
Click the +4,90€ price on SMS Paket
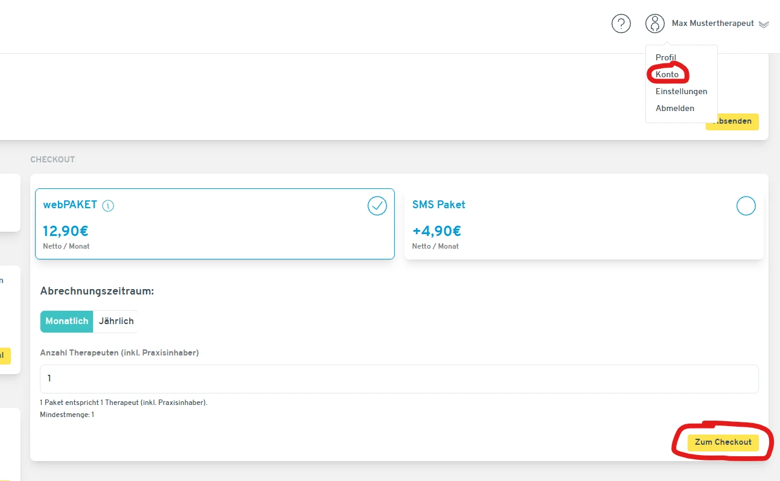pyautogui.click(x=436, y=231)
